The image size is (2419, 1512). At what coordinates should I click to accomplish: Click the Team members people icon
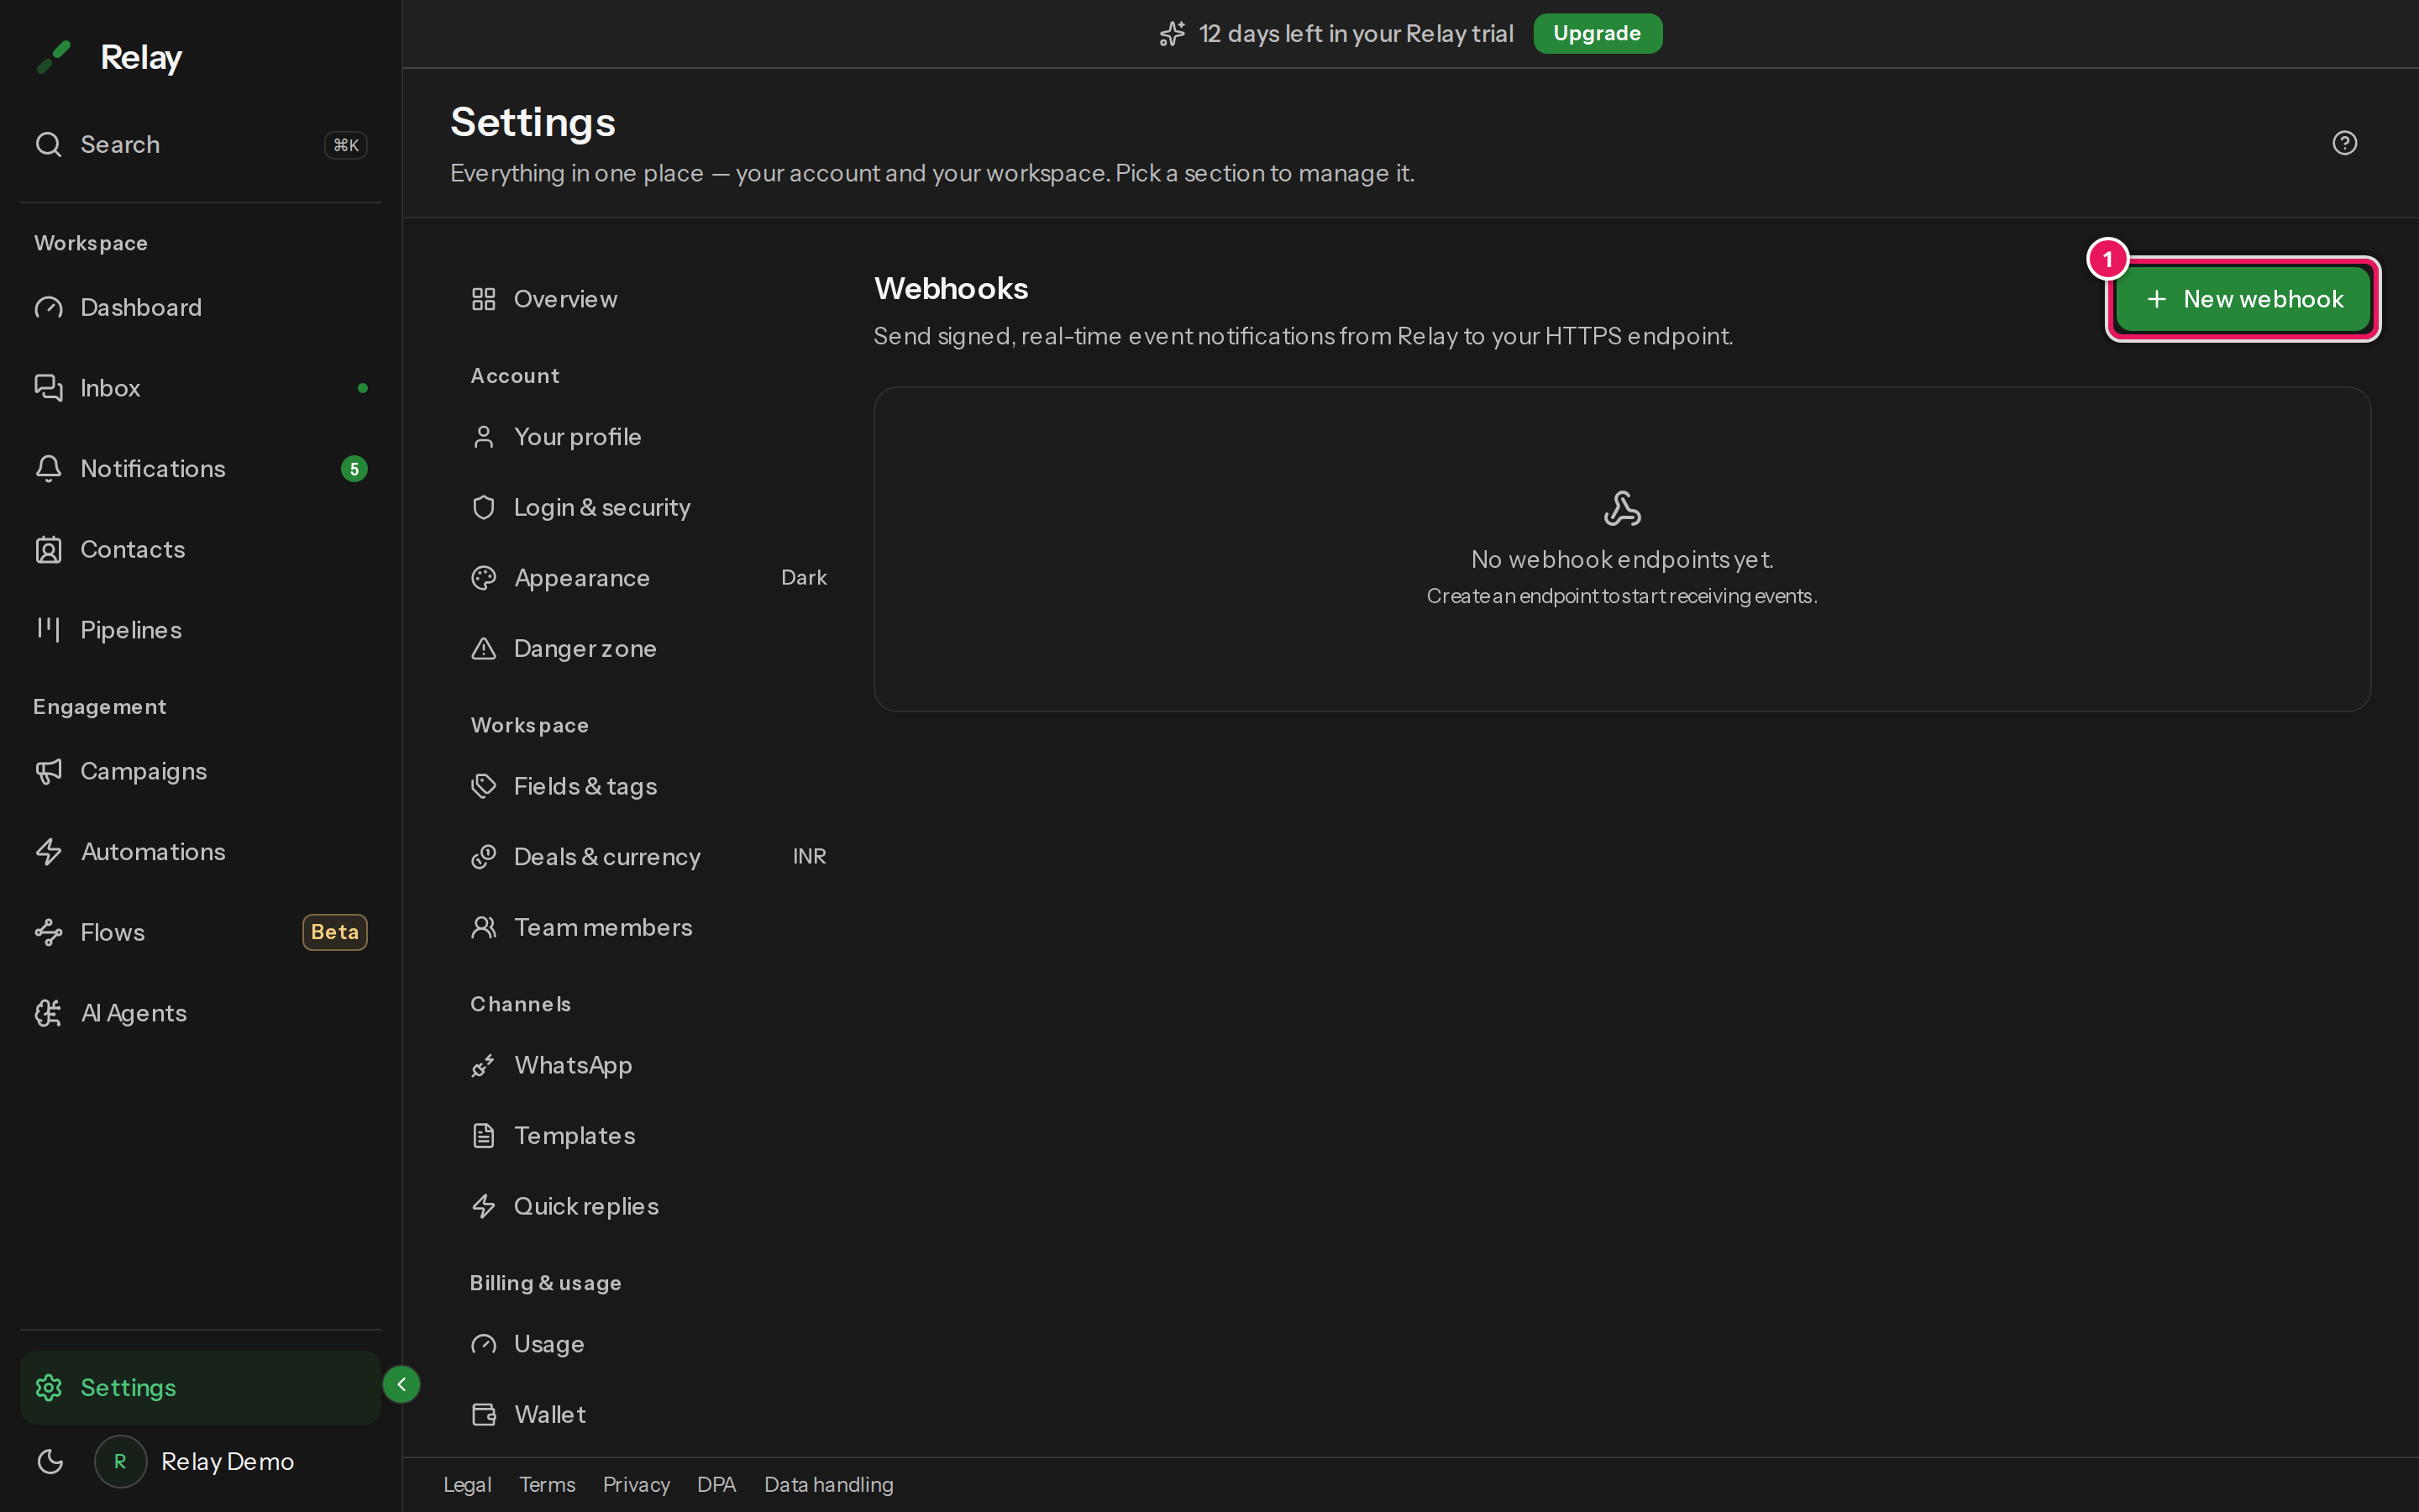[483, 928]
